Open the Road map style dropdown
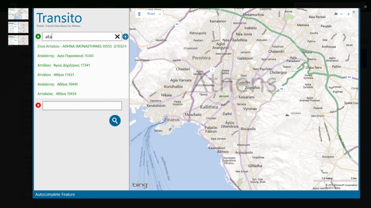The width and height of the screenshot is (371, 208). [154, 14]
